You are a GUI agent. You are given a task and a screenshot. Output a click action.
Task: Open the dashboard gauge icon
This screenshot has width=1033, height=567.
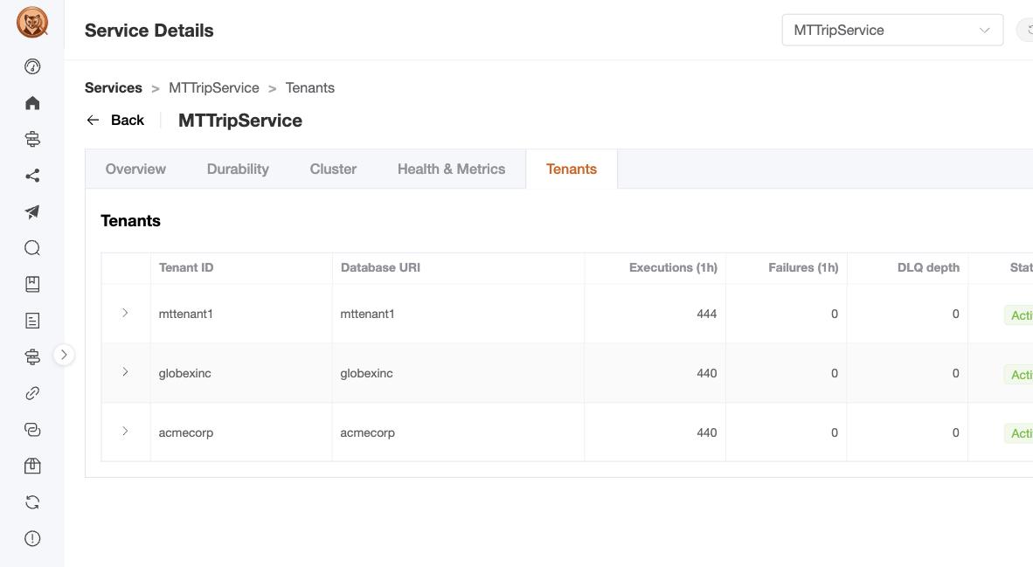pyautogui.click(x=32, y=66)
